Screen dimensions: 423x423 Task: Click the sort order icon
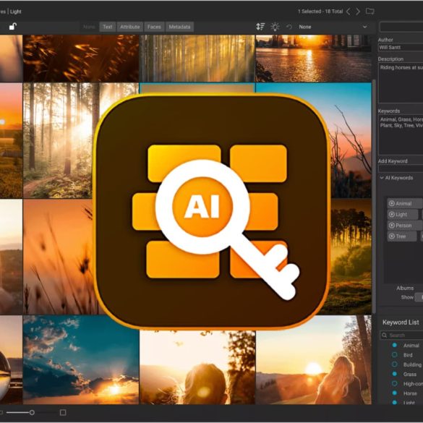260,27
